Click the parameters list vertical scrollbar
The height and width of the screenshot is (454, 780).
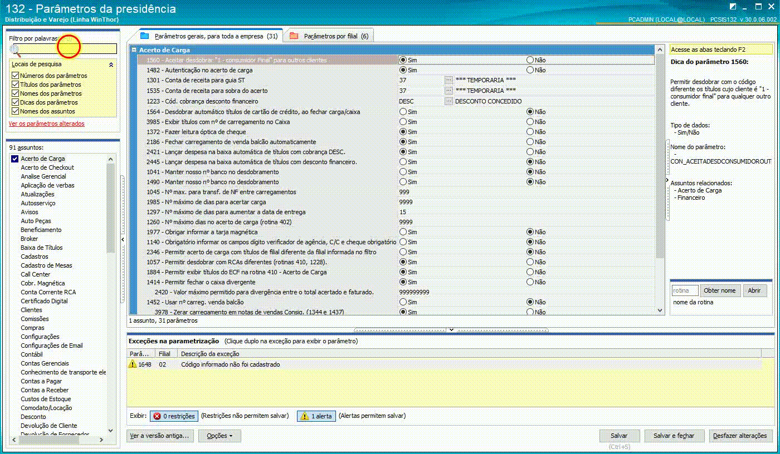point(660,156)
